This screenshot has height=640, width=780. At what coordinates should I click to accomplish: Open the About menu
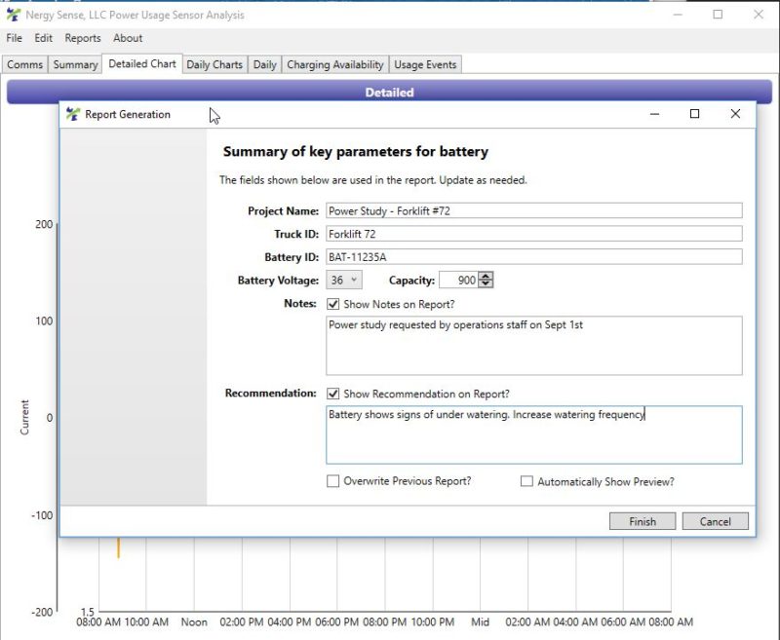click(x=128, y=38)
